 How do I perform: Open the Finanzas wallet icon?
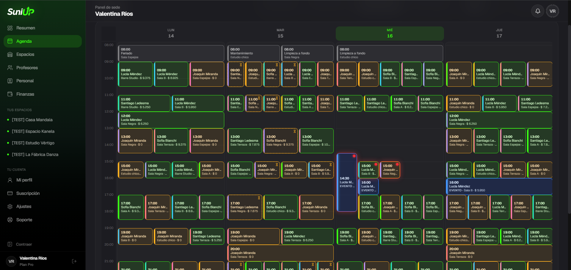pyautogui.click(x=10, y=94)
